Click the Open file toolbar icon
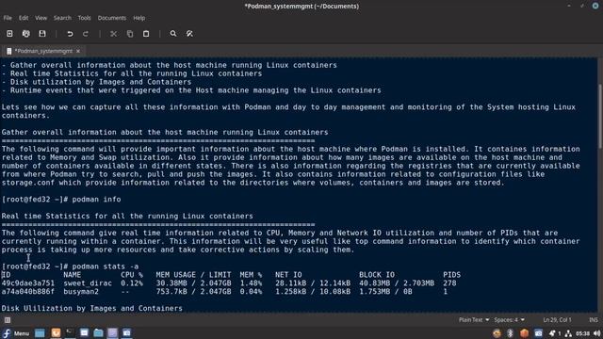The width and height of the screenshot is (603, 339). [25, 34]
